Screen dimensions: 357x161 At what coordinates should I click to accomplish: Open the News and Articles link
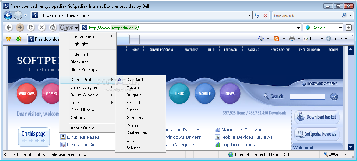[86, 144]
